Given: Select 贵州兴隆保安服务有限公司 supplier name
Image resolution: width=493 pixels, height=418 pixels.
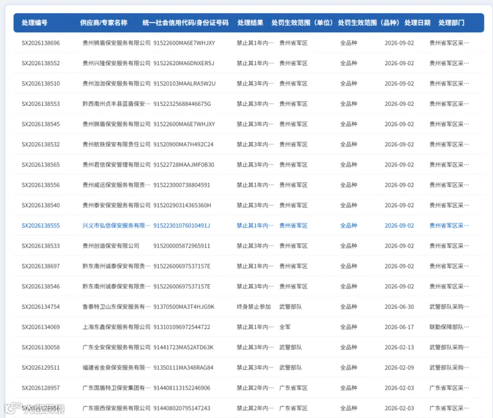Looking at the screenshot, I should (116, 63).
